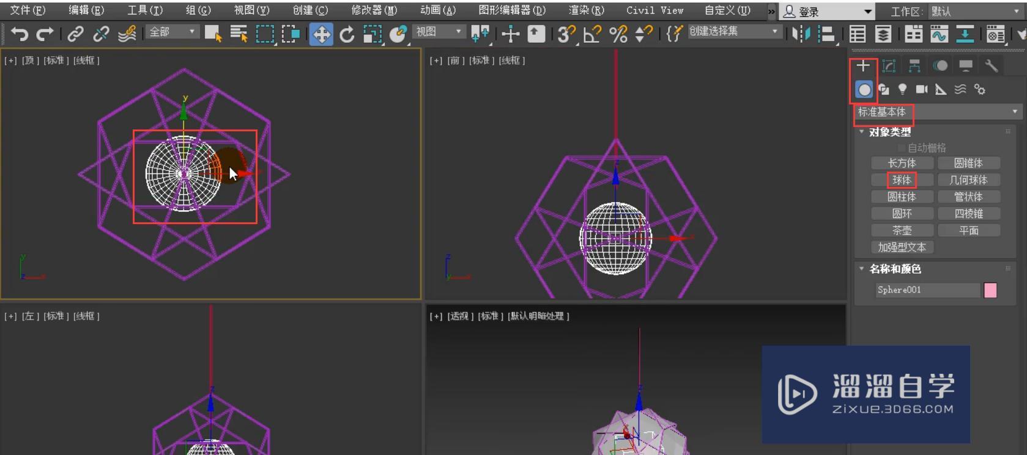The width and height of the screenshot is (1027, 455).
Task: Switch to the Utilities panel tab
Action: click(992, 65)
